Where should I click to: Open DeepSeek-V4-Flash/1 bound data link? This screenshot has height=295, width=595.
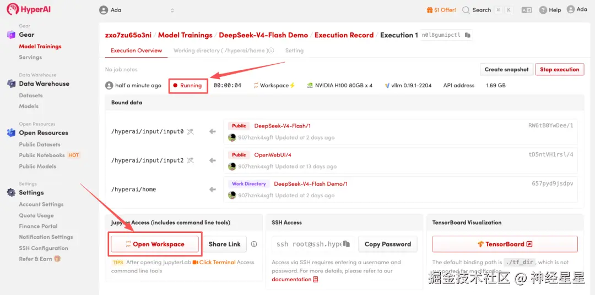click(x=282, y=126)
